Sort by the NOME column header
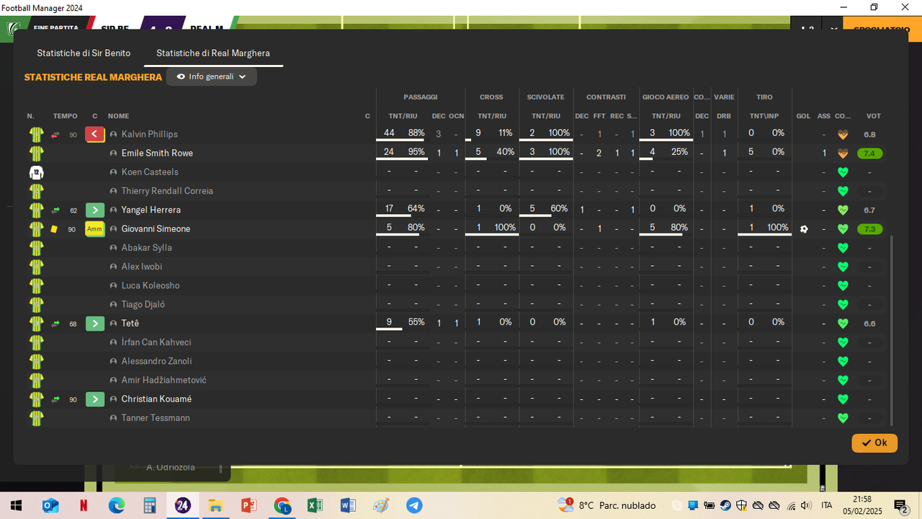This screenshot has height=519, width=922. [x=119, y=116]
